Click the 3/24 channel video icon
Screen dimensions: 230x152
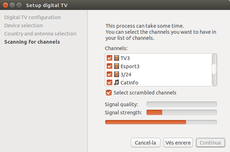pyautogui.click(x=117, y=74)
